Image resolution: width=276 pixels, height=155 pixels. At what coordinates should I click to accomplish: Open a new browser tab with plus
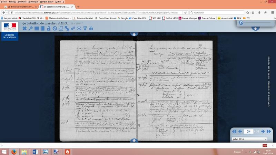(x=78, y=7)
